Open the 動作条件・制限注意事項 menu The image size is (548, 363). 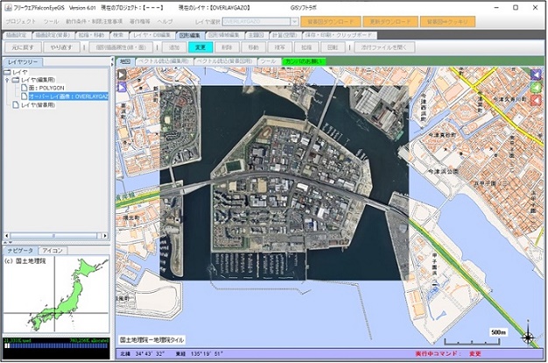pos(94,21)
